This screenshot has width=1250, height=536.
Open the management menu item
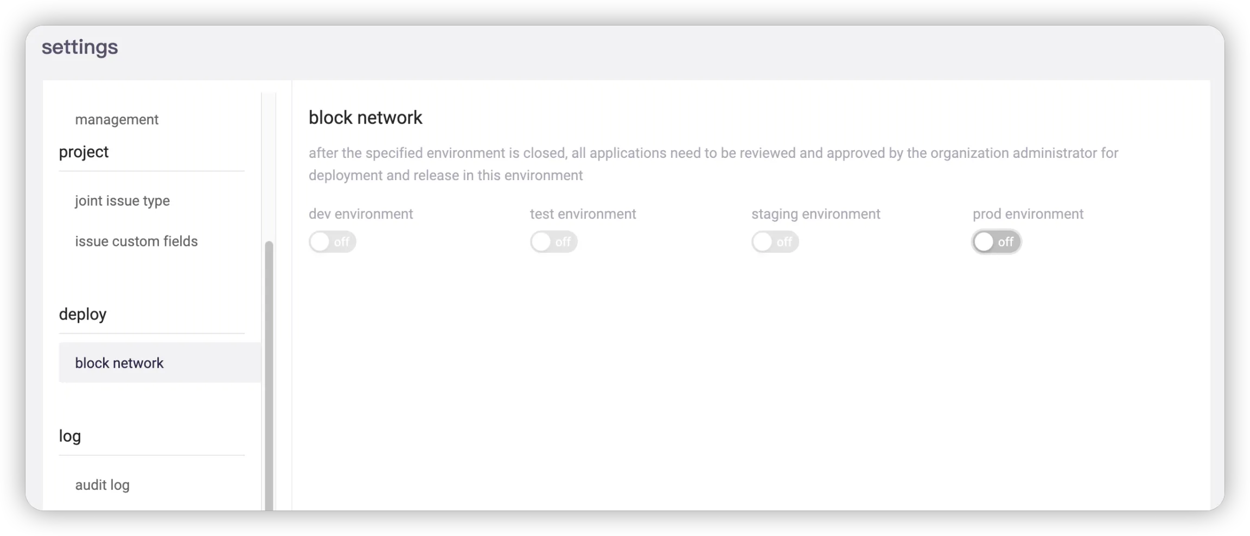(x=117, y=119)
